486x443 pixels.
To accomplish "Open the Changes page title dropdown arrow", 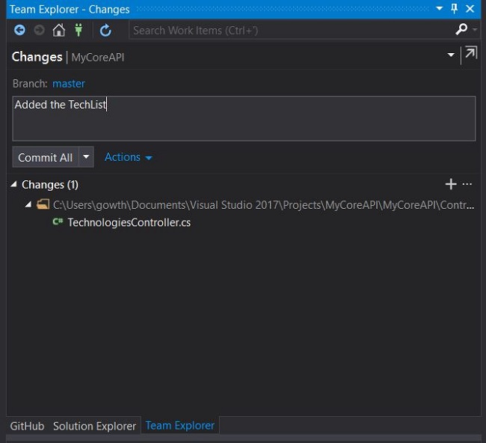I will [x=451, y=55].
